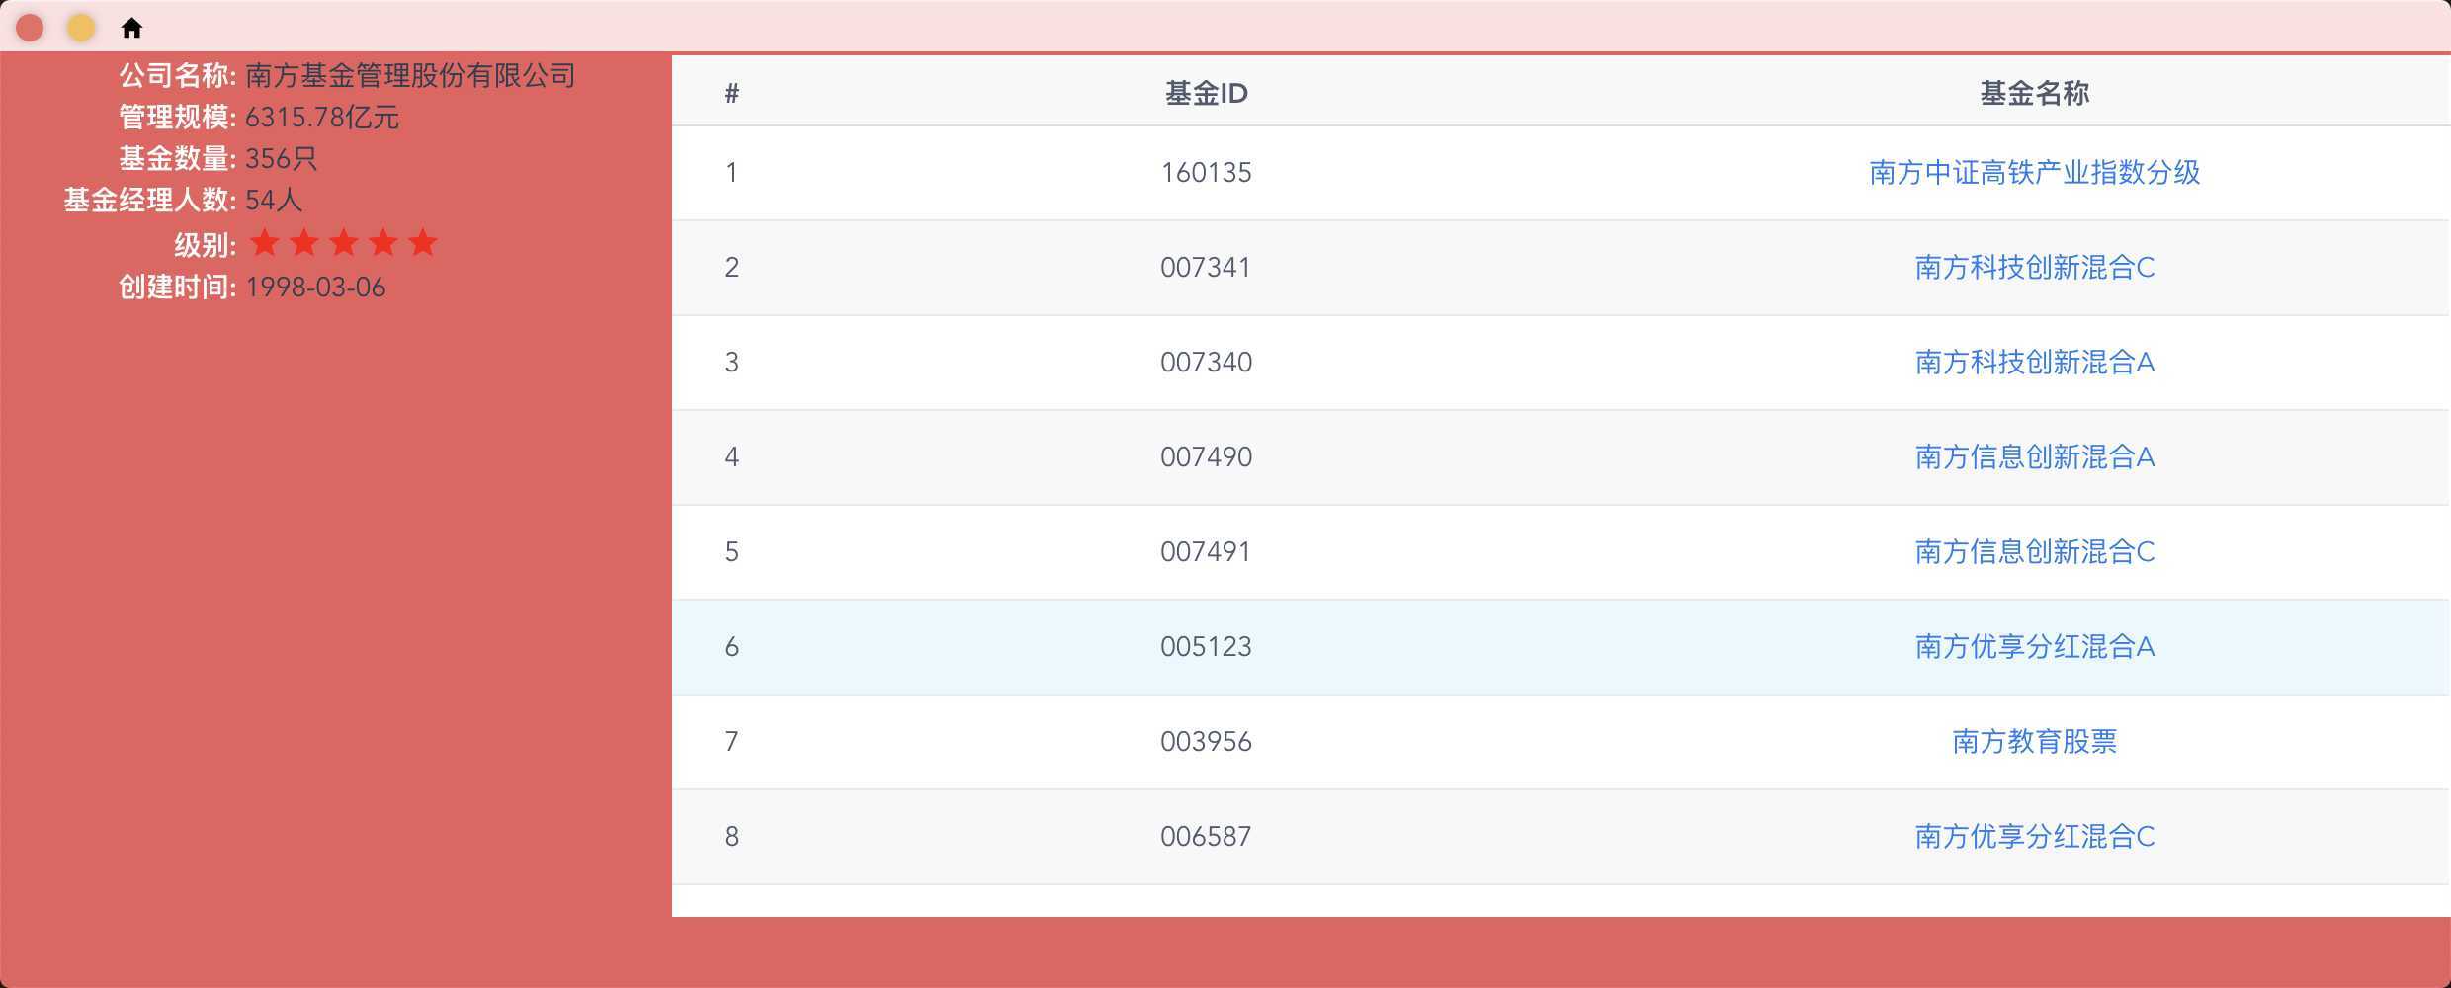
Task: Click the 级别 label
Action: pyautogui.click(x=206, y=245)
